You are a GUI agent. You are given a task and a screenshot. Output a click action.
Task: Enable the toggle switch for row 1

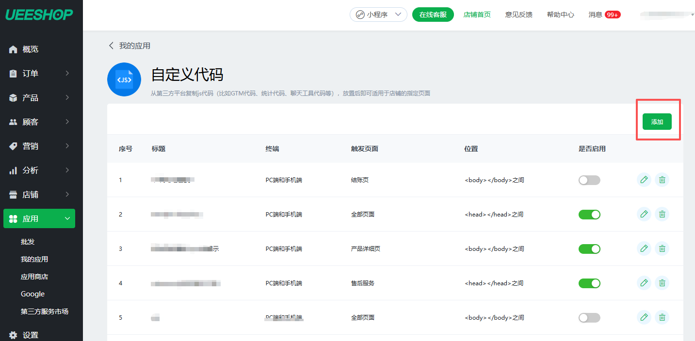pos(589,180)
